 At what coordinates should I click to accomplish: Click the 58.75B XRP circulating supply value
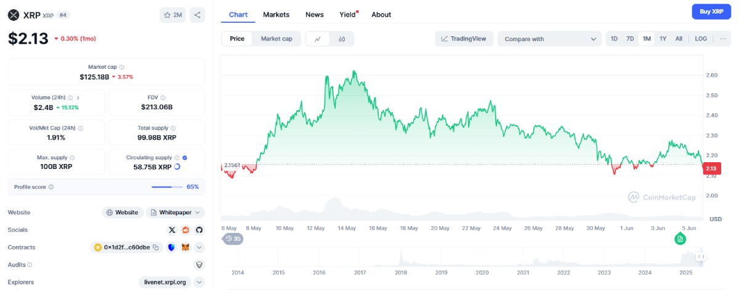coord(153,167)
